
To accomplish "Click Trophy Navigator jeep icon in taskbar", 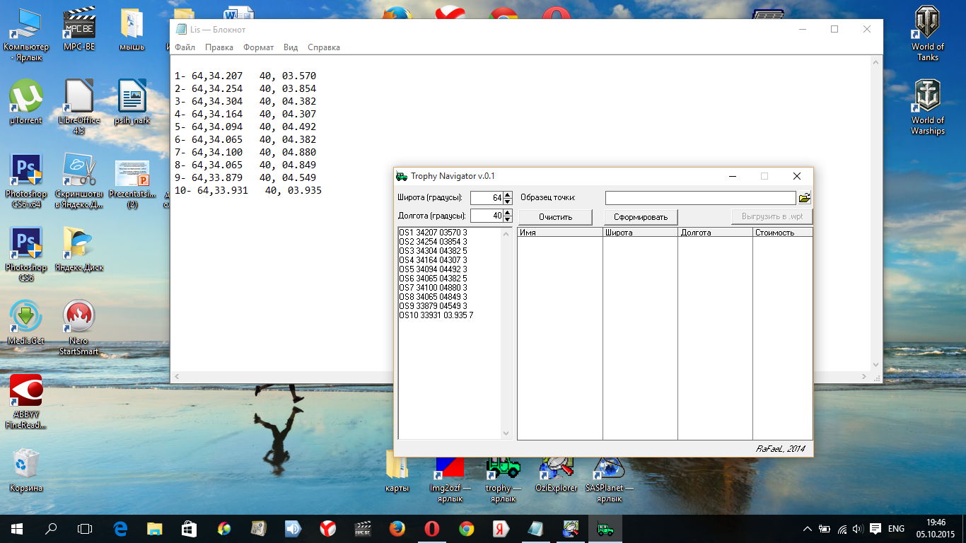I will (605, 528).
